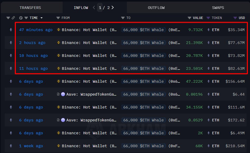Select USD amount $6.49M
The width and height of the screenshot is (250, 153).
click(x=237, y=133)
